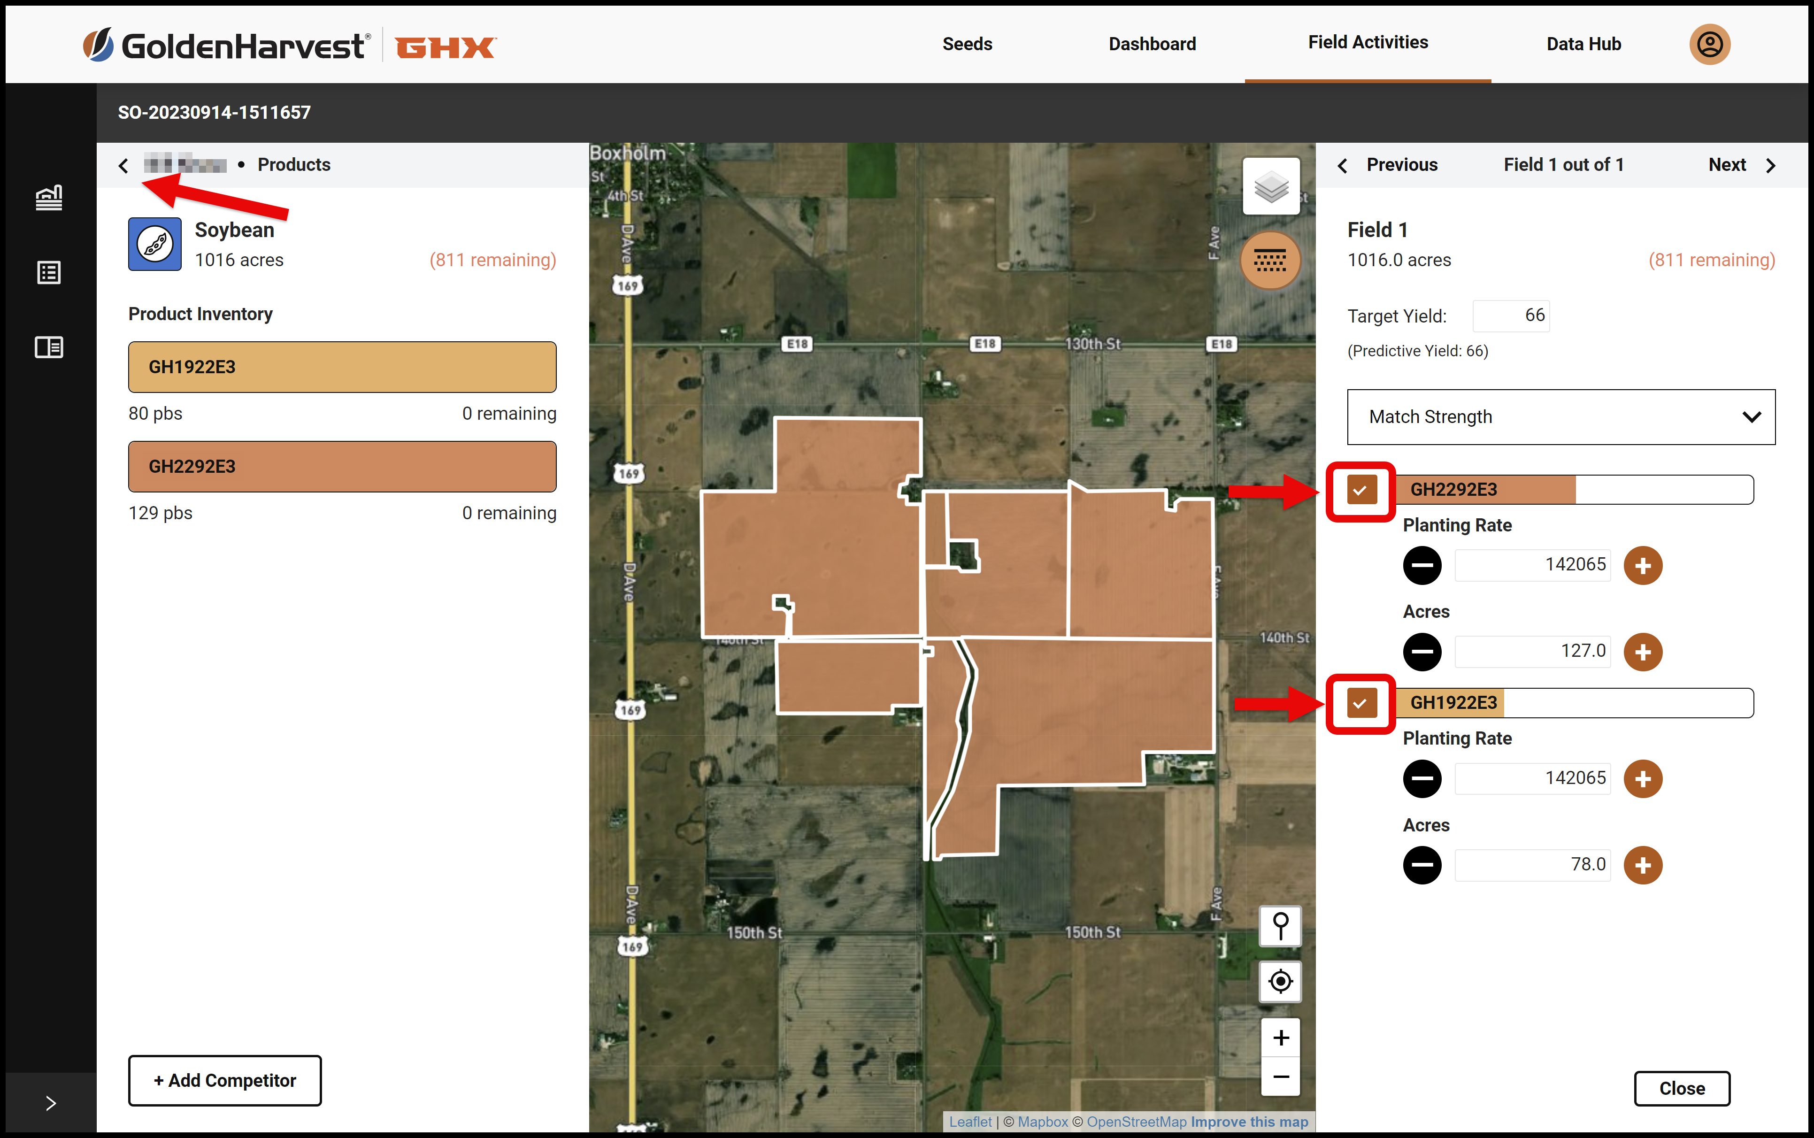Zoom out on the map
The height and width of the screenshot is (1138, 1814).
(1281, 1077)
